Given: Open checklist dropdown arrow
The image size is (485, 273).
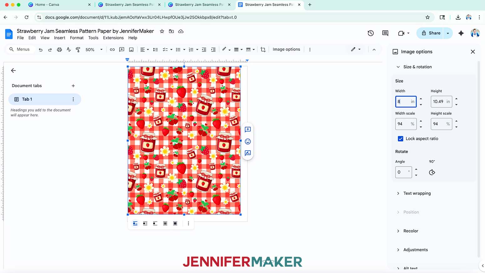Looking at the screenshot, I should click(x=171, y=49).
